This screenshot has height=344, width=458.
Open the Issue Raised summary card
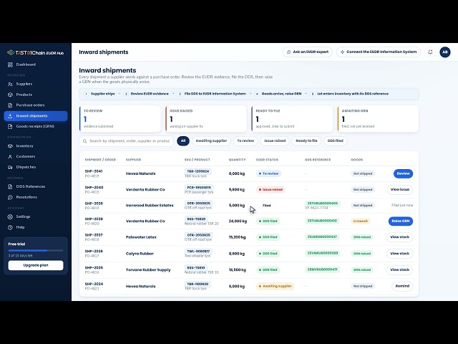pos(206,119)
